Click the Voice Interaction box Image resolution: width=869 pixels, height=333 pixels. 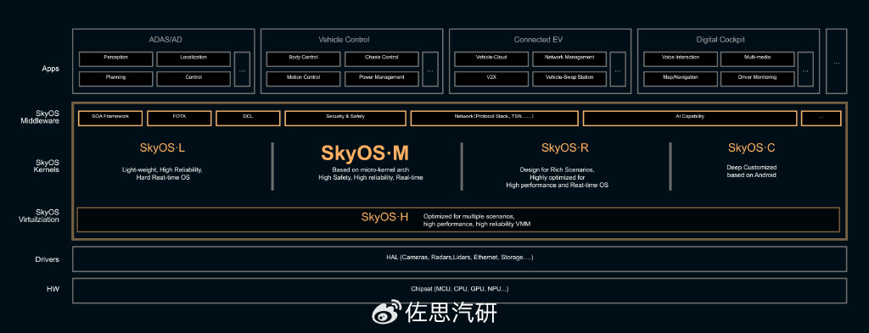click(681, 58)
